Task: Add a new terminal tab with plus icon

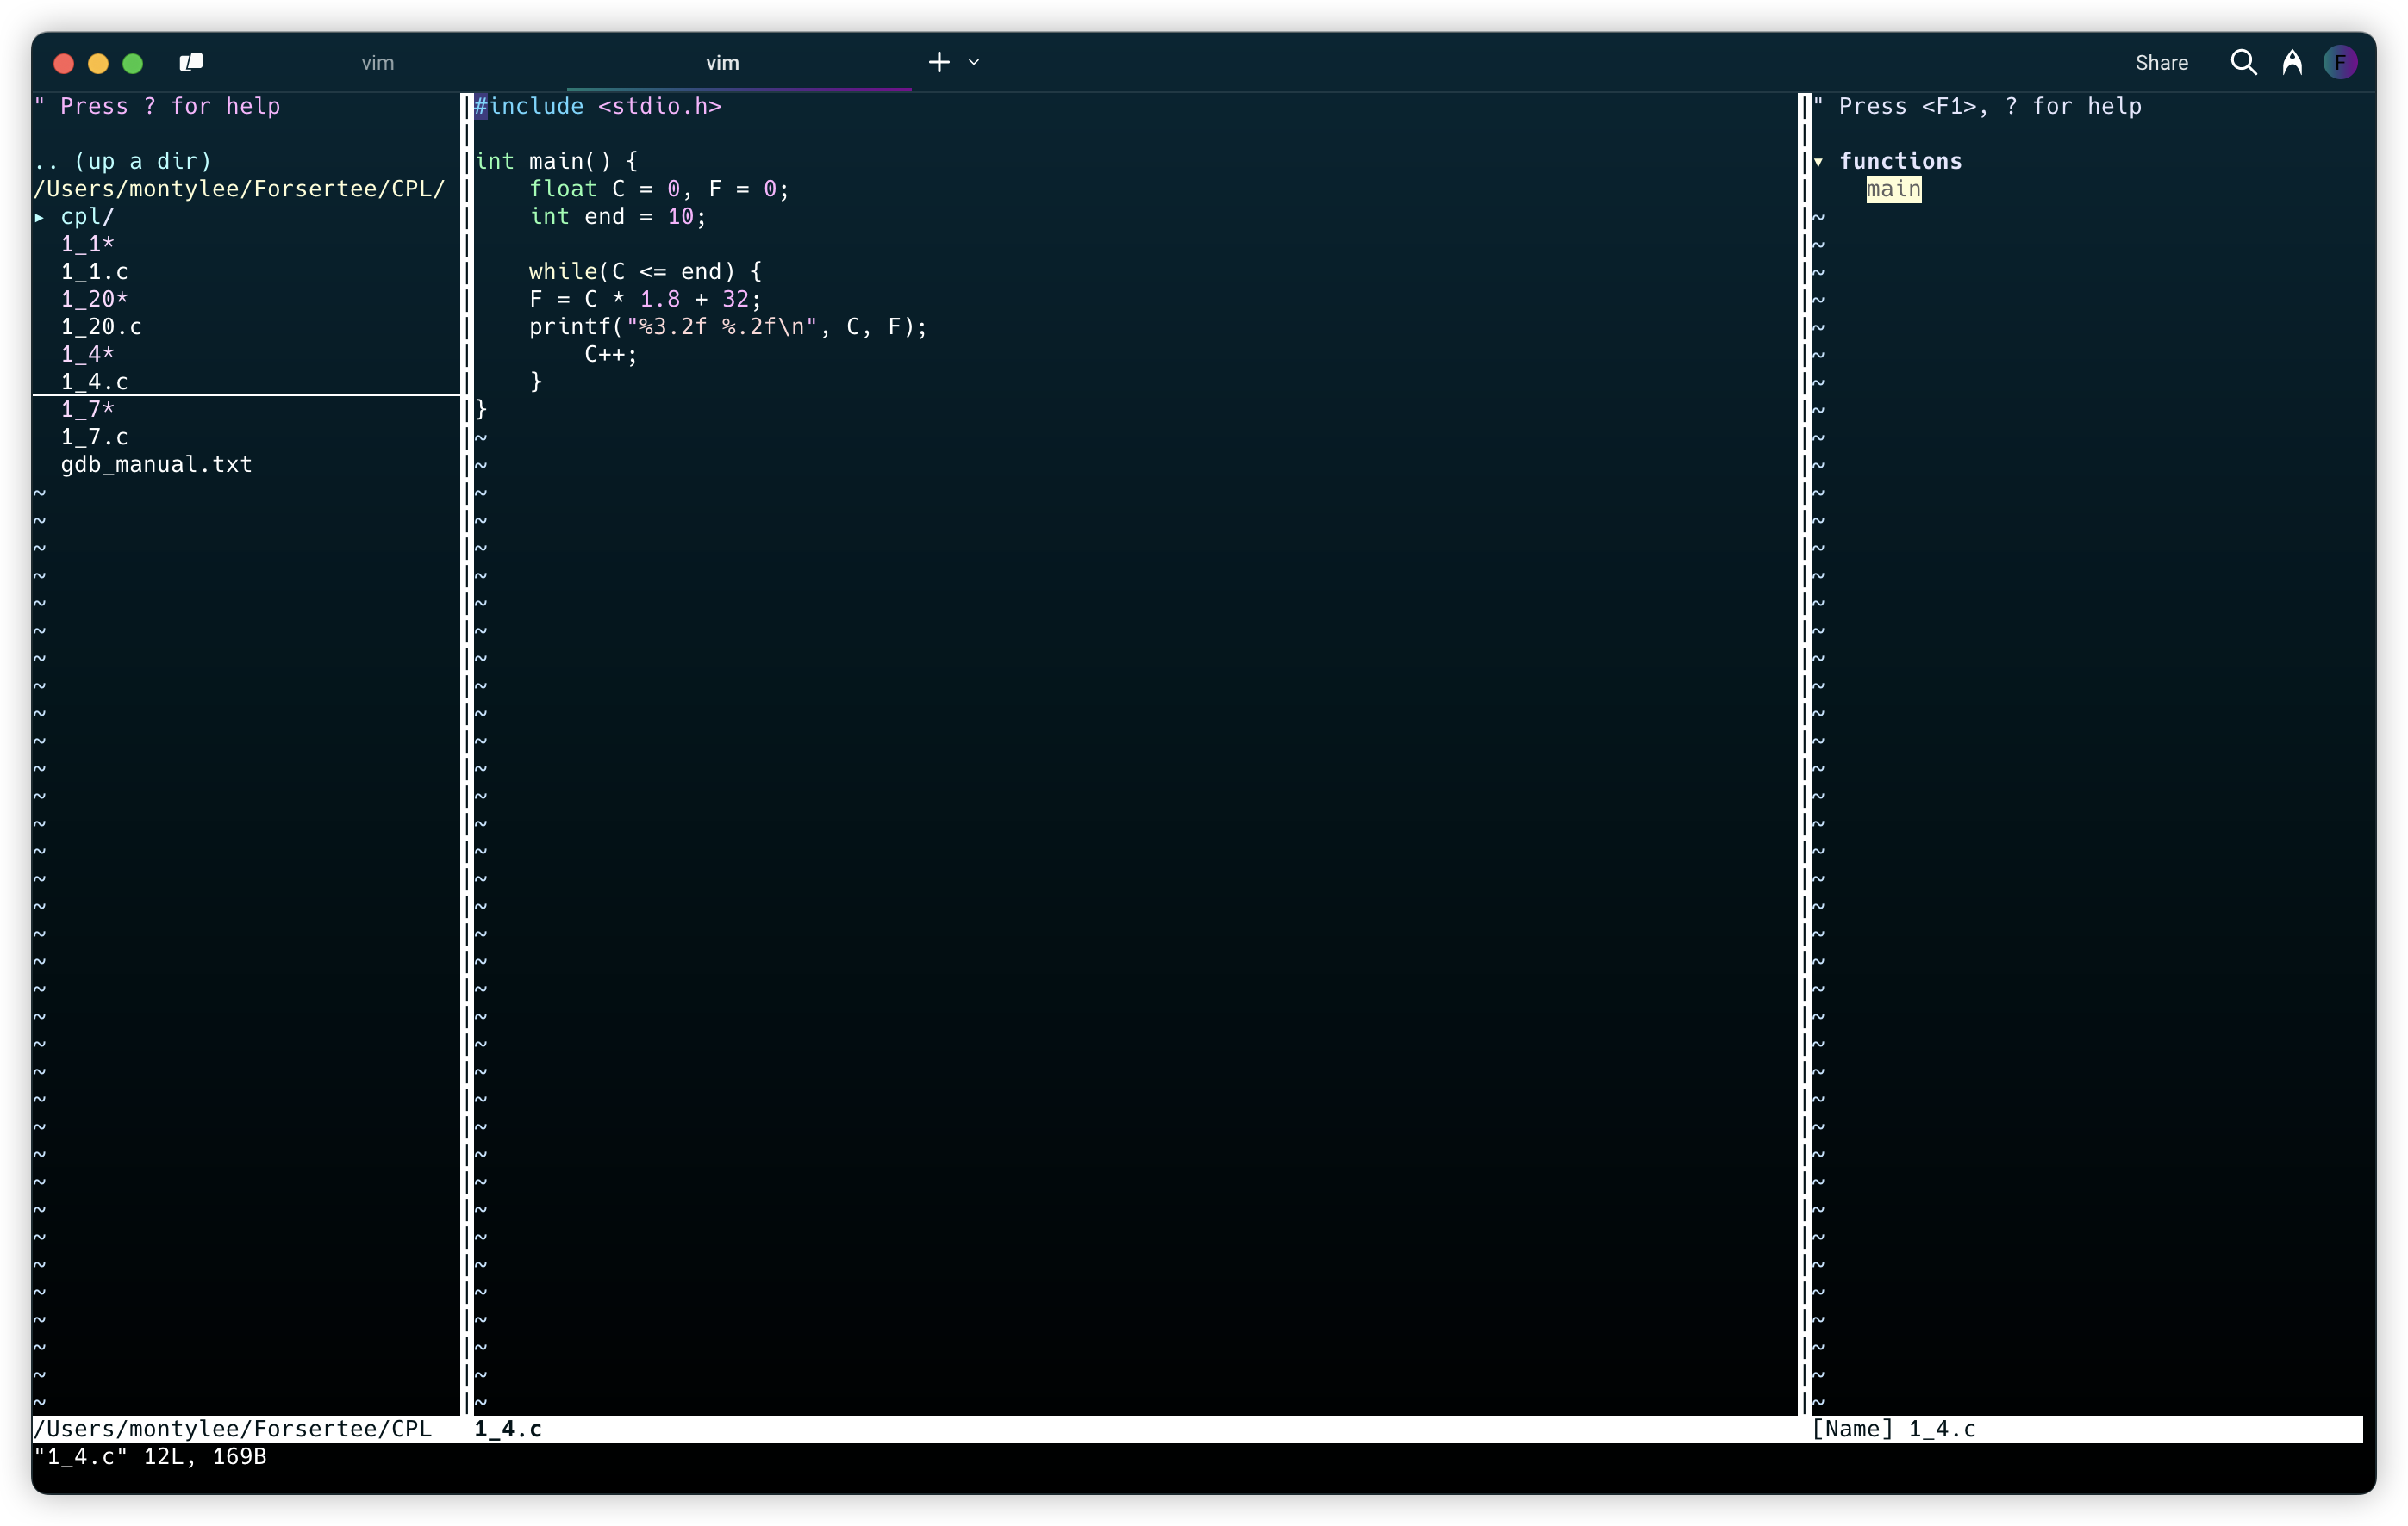Action: click(938, 62)
